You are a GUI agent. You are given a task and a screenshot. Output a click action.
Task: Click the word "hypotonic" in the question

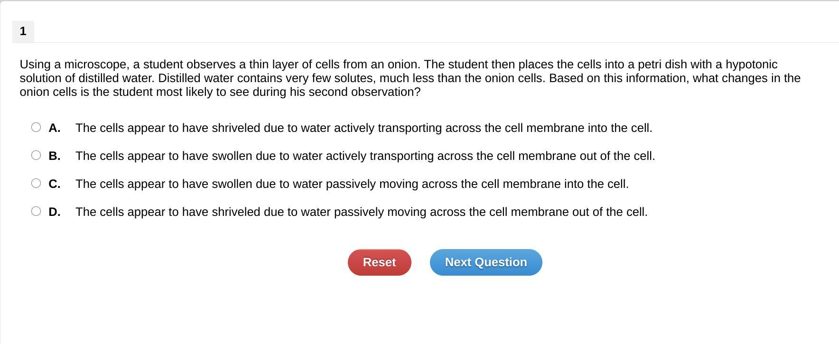pos(751,65)
